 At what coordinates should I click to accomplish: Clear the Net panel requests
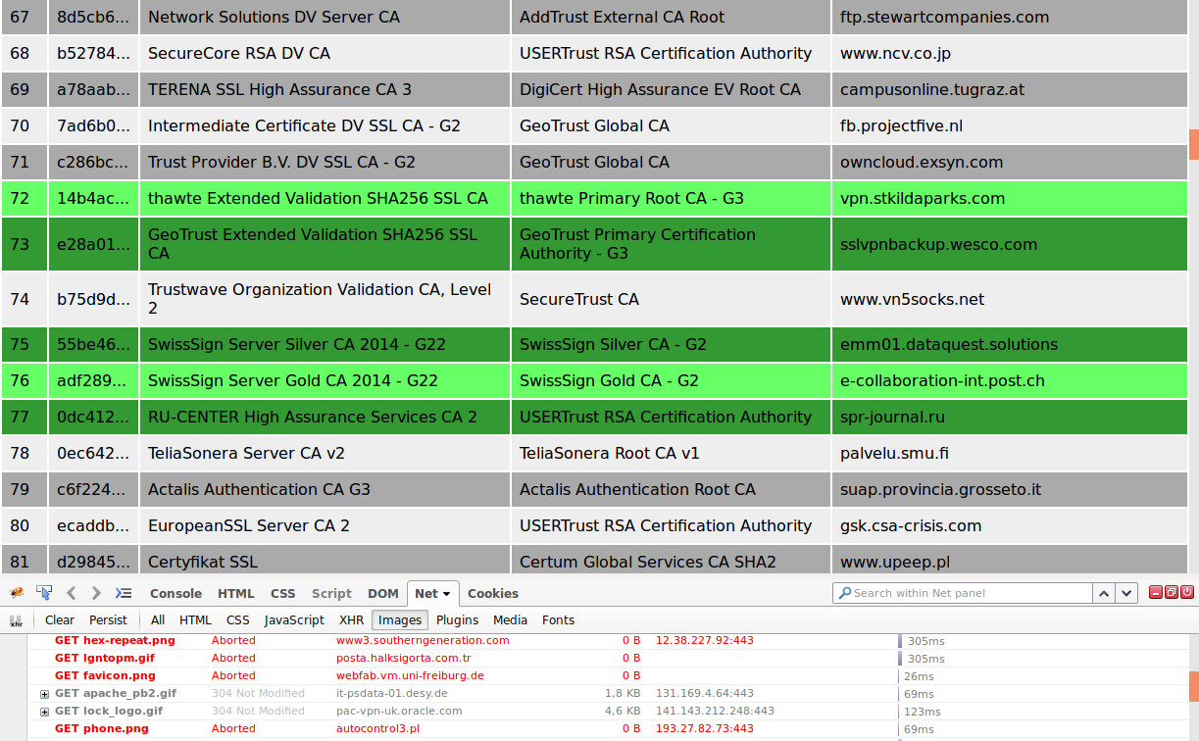click(60, 620)
